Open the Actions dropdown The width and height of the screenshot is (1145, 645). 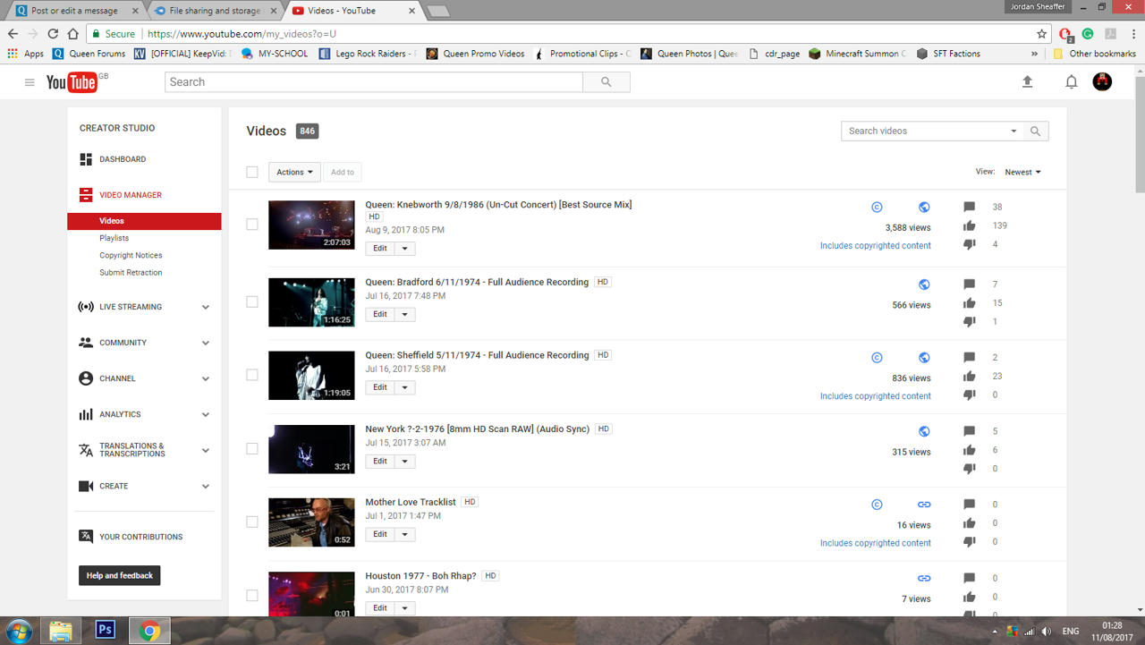click(x=294, y=172)
